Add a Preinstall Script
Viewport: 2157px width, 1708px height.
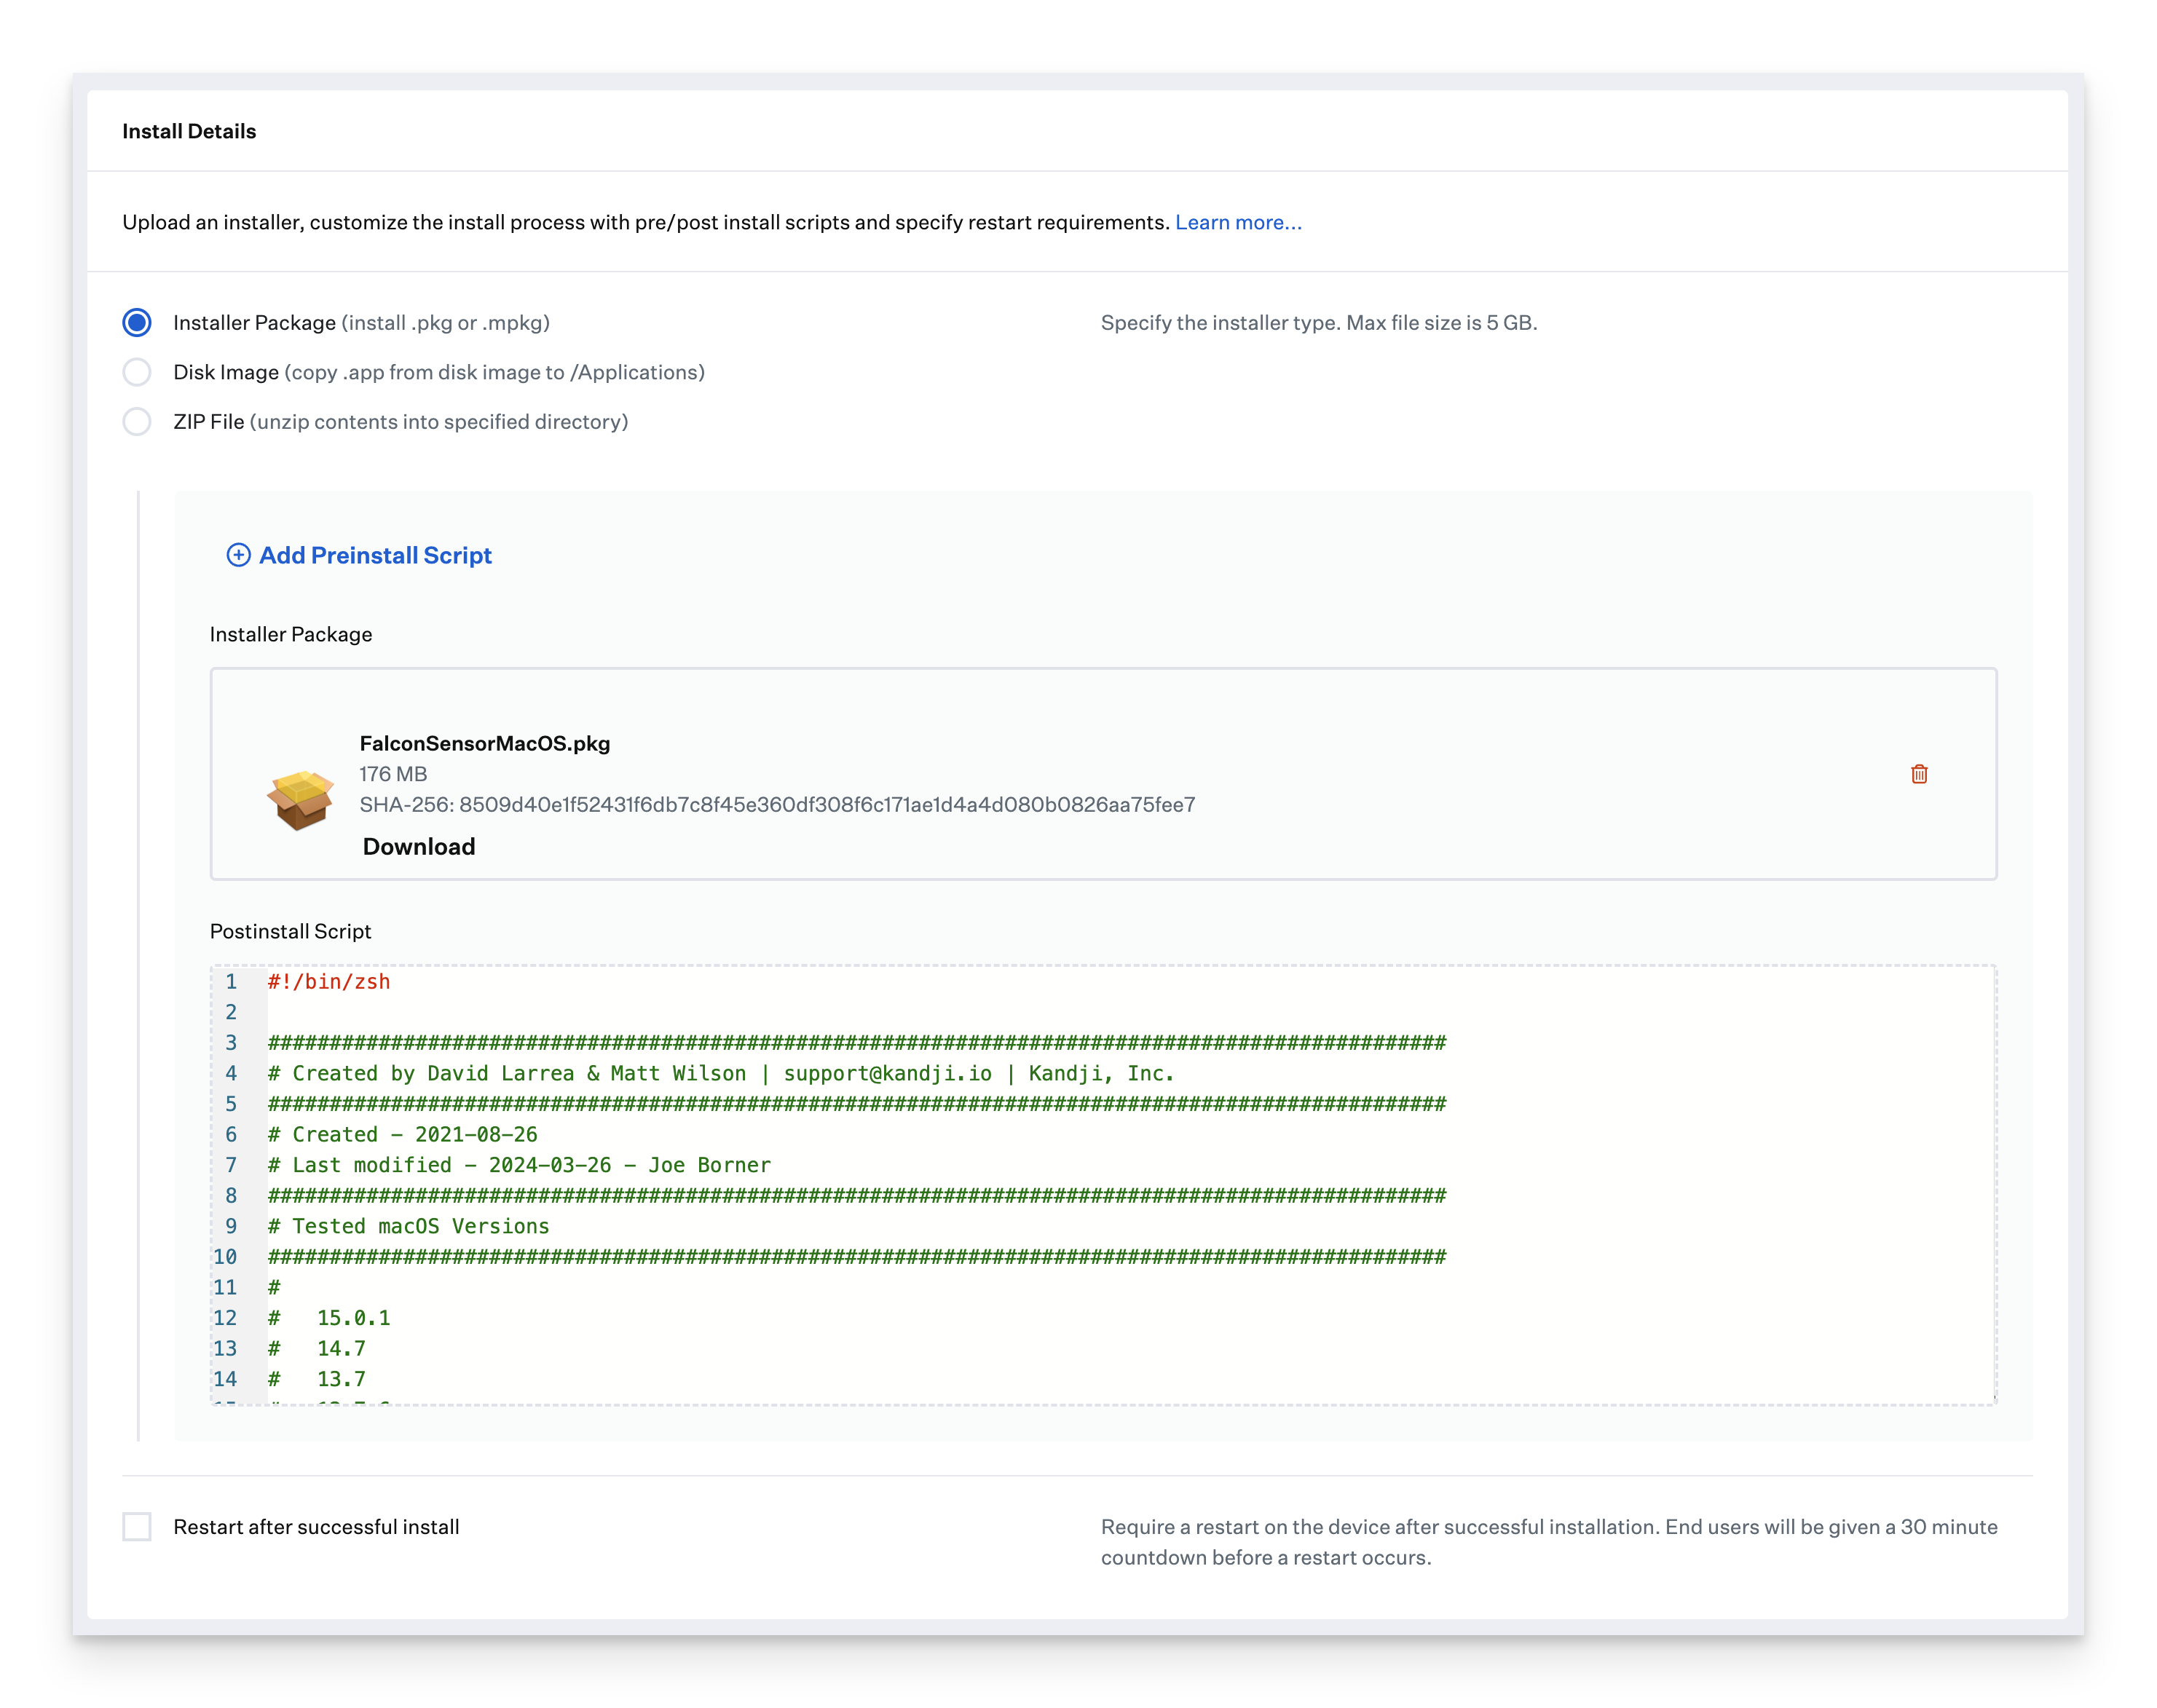point(375,555)
